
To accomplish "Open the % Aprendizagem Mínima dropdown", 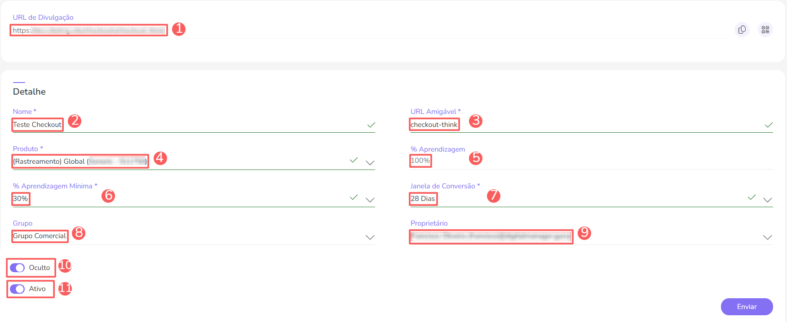I will pyautogui.click(x=370, y=200).
